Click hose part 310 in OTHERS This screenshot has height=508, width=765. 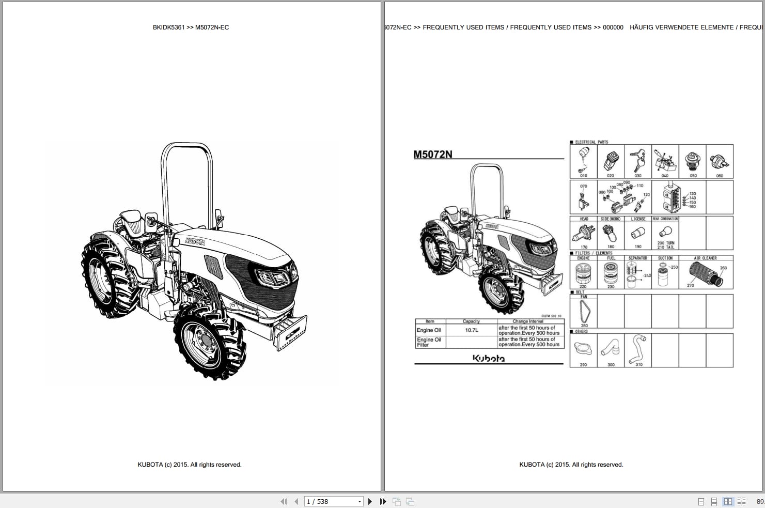[x=638, y=349]
